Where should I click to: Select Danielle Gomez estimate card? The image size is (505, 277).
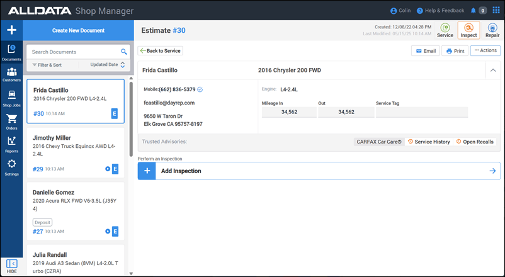click(76, 212)
